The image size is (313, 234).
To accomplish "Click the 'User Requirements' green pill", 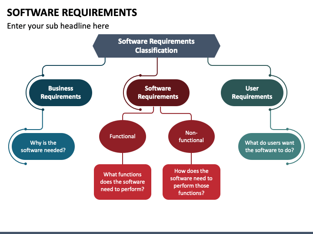I will 252,93.
